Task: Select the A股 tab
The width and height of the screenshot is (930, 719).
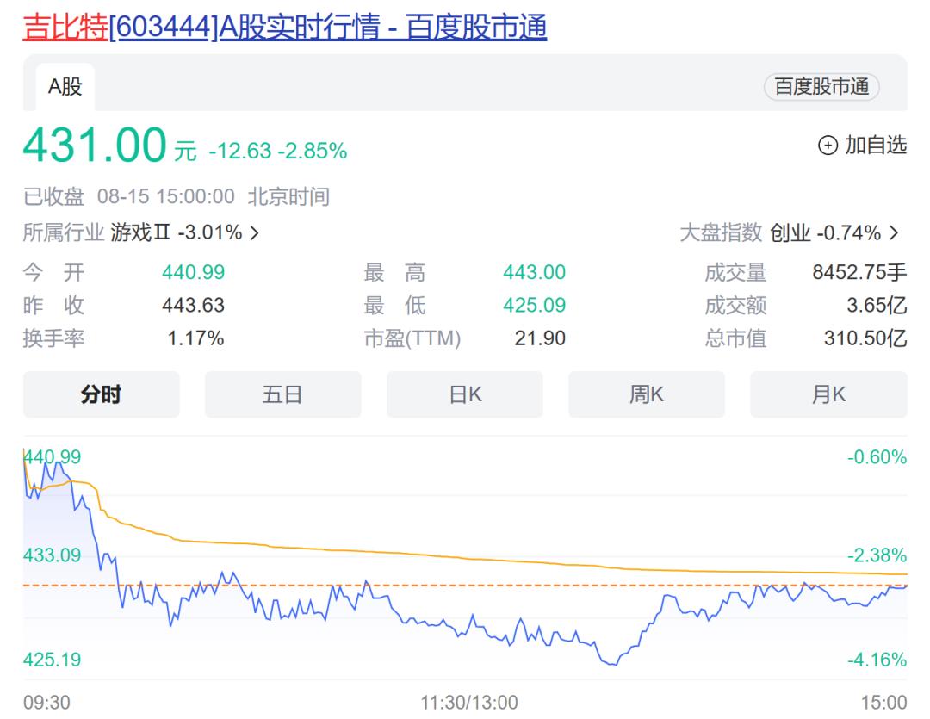Action: pos(65,87)
